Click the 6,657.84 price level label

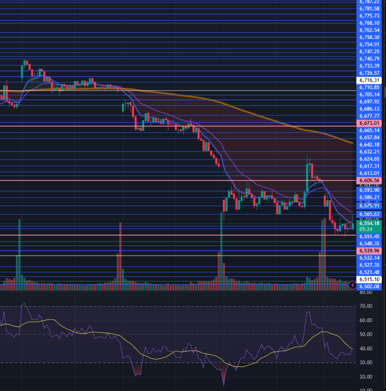pyautogui.click(x=369, y=138)
